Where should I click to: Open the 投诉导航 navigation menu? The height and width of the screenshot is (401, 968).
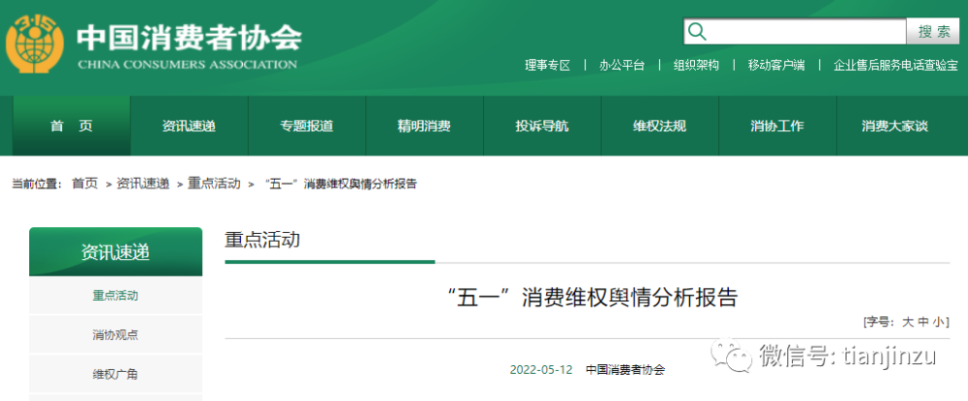542,126
